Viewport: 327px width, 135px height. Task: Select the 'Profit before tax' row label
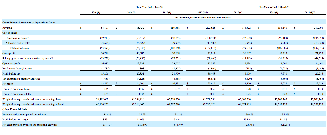pos(11,73)
